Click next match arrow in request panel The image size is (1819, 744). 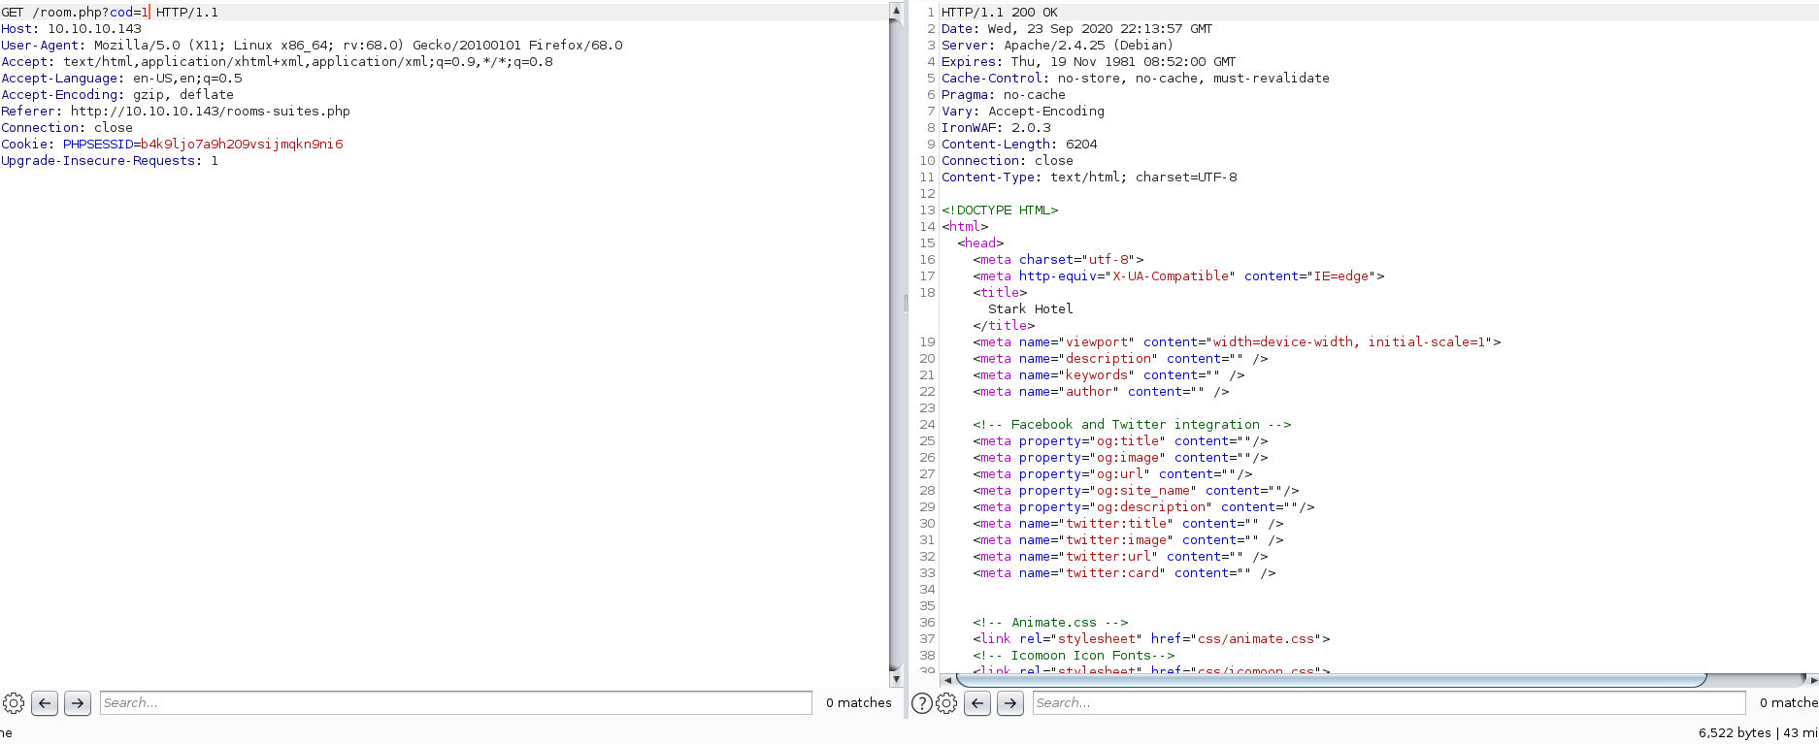click(78, 703)
